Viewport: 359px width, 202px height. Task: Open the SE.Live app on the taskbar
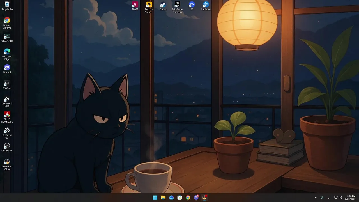tap(204, 198)
